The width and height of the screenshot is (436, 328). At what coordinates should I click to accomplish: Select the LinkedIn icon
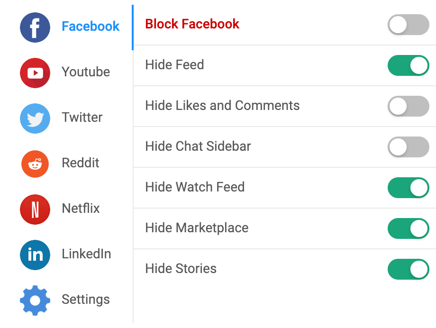pyautogui.click(x=35, y=255)
